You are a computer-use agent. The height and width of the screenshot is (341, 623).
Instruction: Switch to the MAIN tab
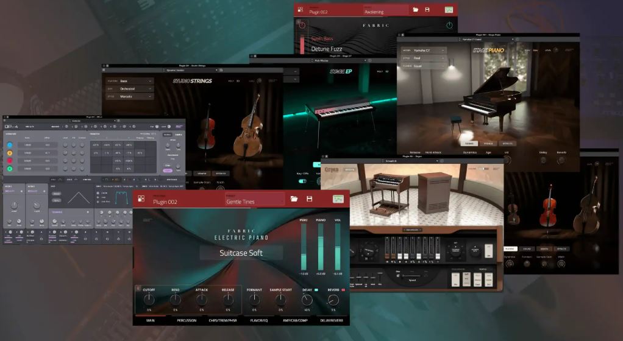[x=150, y=320]
